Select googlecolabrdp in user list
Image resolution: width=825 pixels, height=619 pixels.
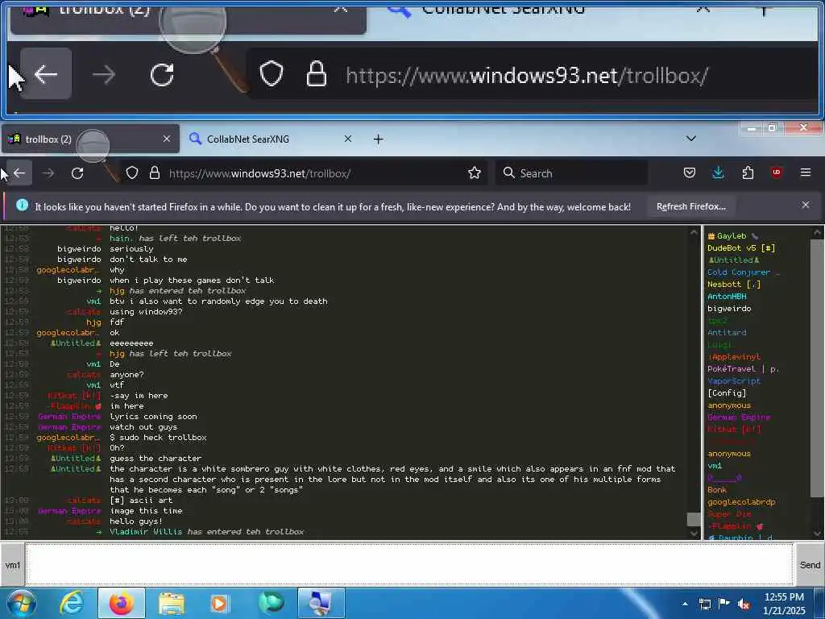(x=741, y=501)
